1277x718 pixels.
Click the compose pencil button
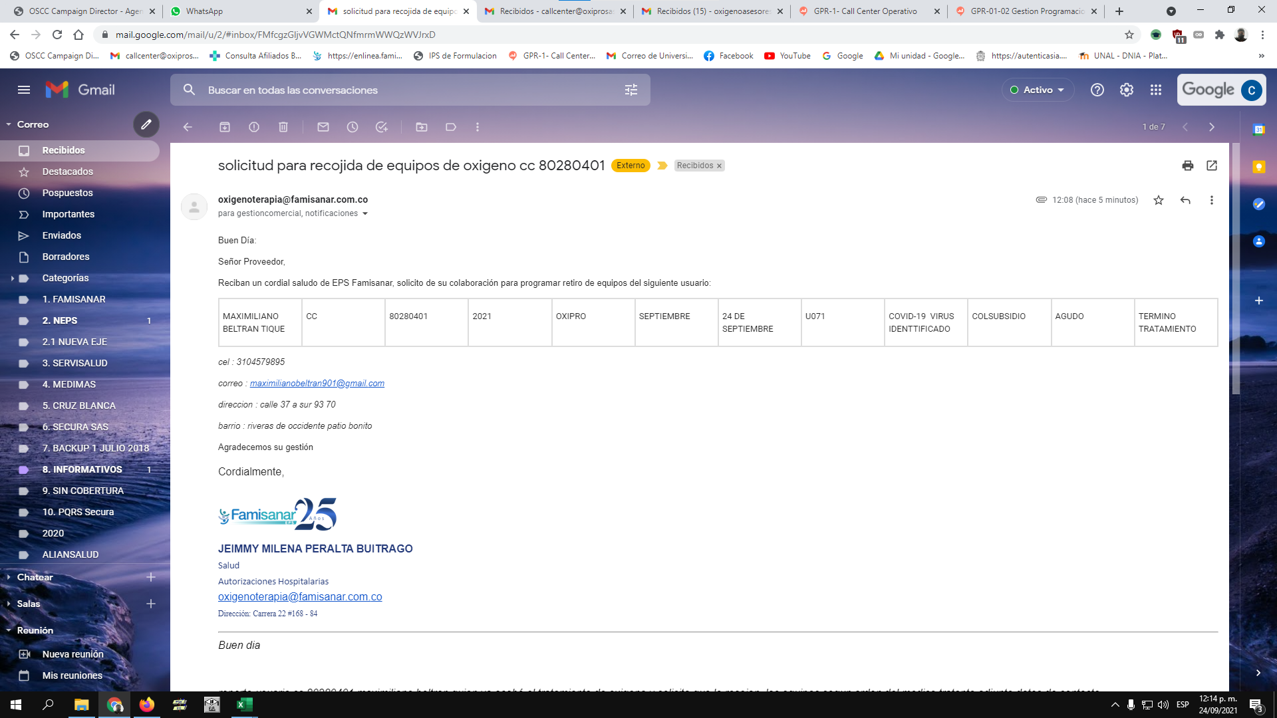pyautogui.click(x=146, y=124)
